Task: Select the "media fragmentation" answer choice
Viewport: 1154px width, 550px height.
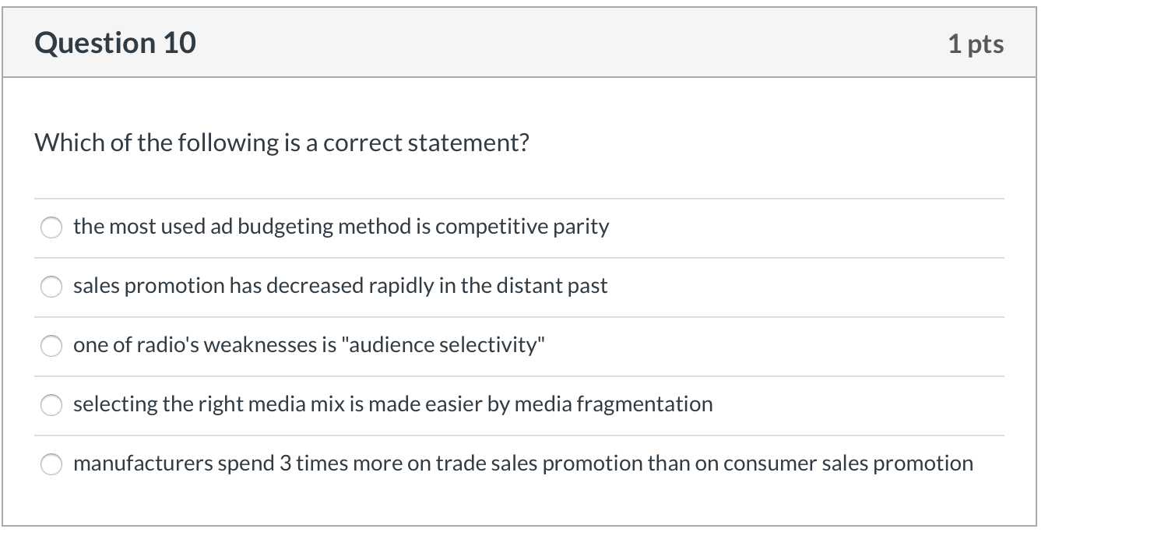Action: (x=51, y=404)
